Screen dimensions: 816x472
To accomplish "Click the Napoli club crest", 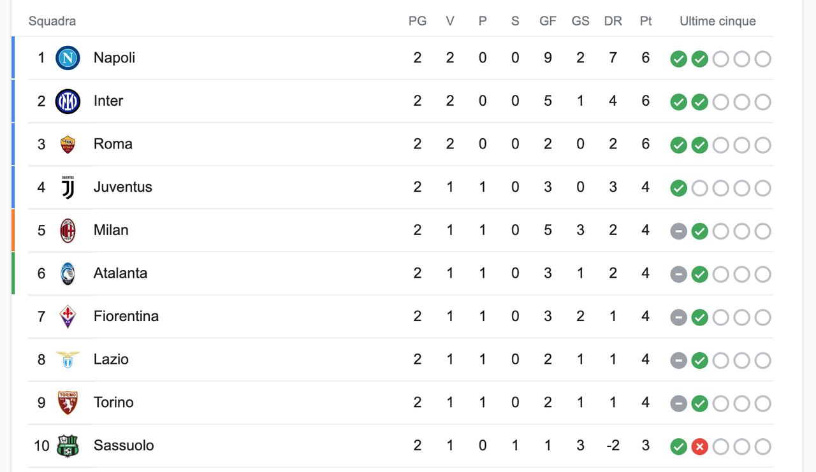I will (x=68, y=58).
